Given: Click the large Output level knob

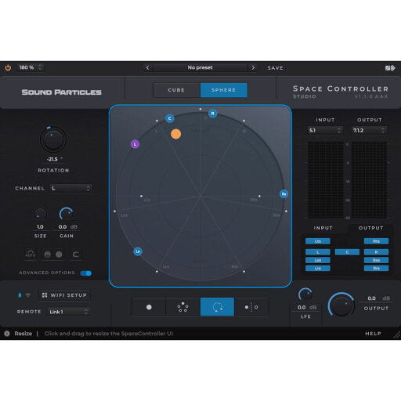Looking at the screenshot, I should click(341, 305).
